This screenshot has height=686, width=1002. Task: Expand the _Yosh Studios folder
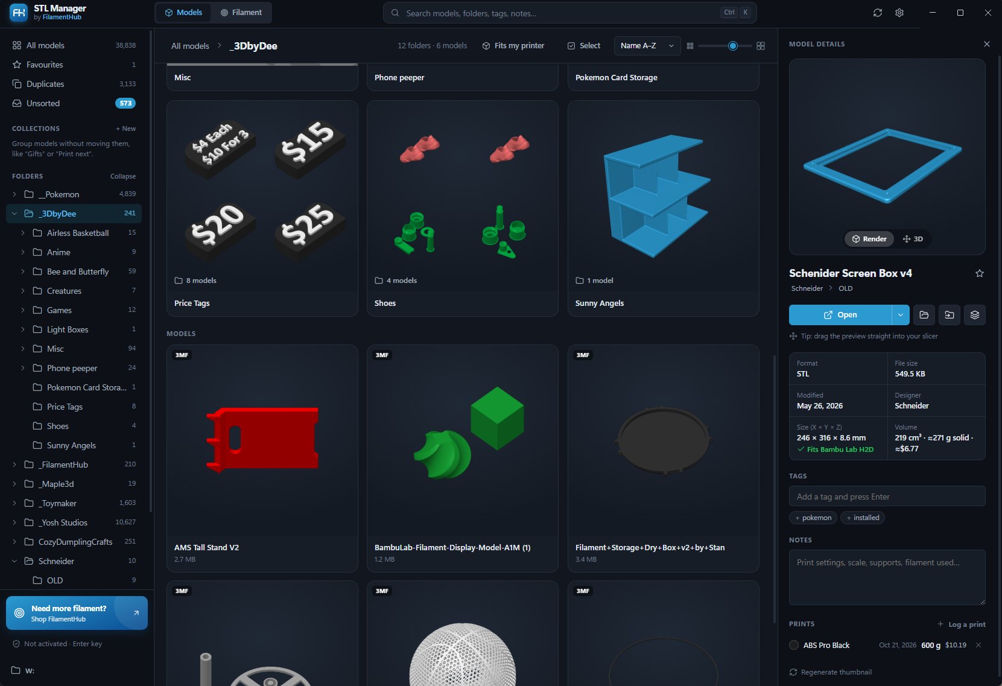(x=14, y=522)
